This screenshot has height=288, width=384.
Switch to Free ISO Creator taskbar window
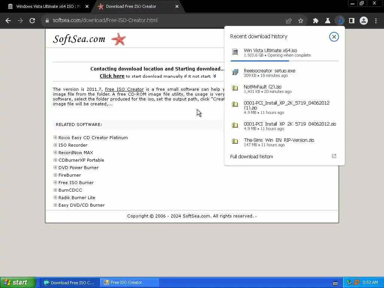pyautogui.click(x=130, y=283)
